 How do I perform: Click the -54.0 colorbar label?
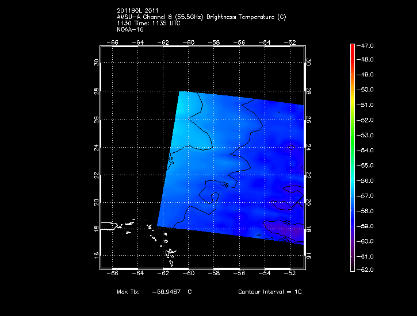pyautogui.click(x=365, y=151)
